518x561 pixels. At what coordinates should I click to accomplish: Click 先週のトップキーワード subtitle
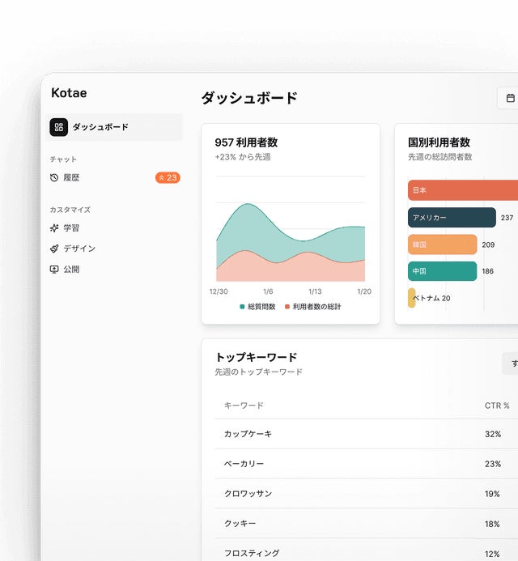point(259,372)
